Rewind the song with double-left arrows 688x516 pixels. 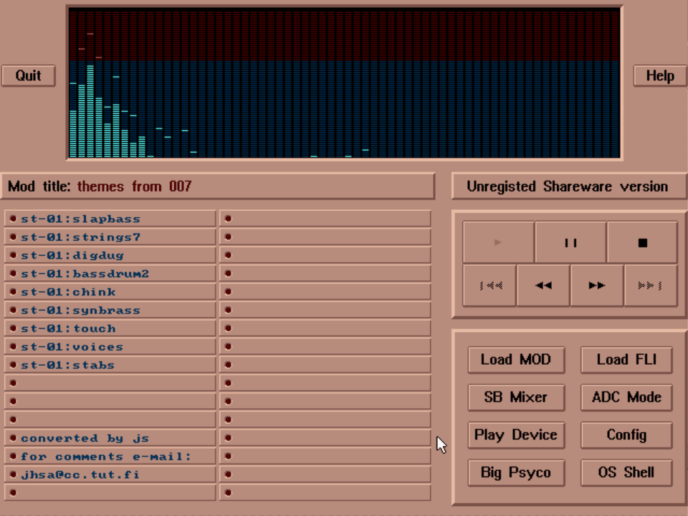543,285
